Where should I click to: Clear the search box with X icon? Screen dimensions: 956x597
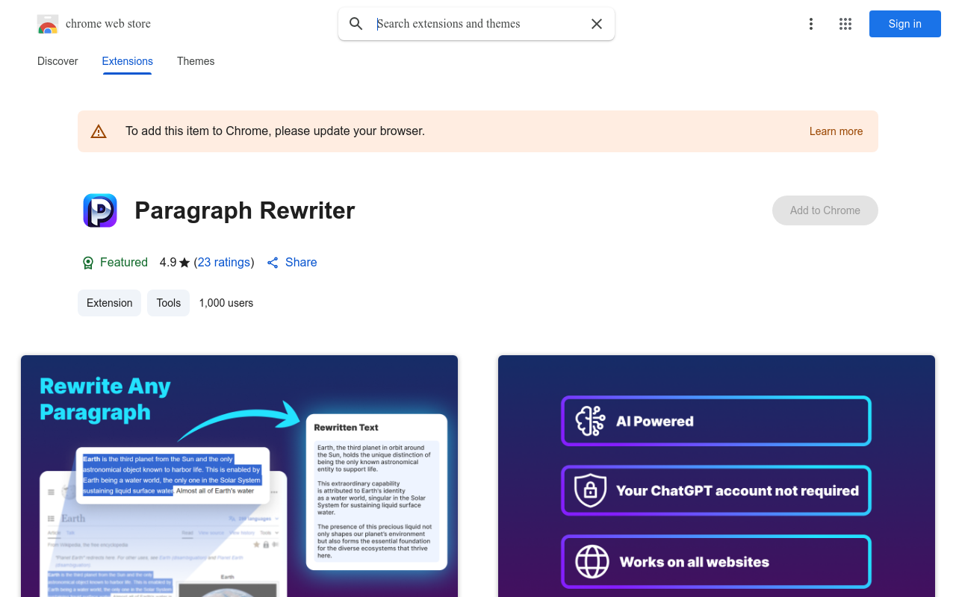(x=597, y=24)
